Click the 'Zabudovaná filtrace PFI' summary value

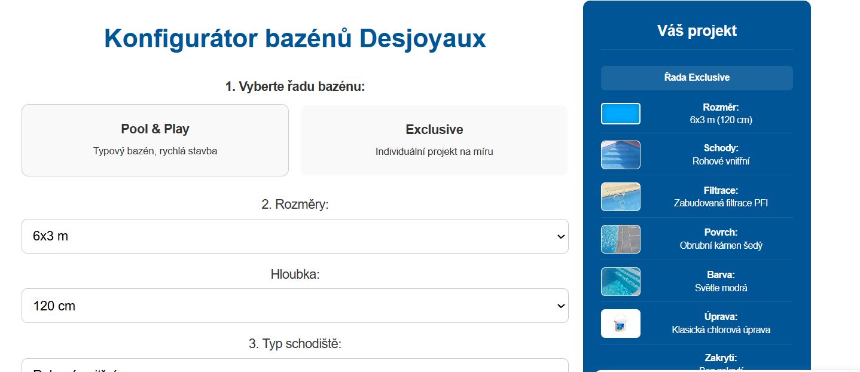point(721,203)
